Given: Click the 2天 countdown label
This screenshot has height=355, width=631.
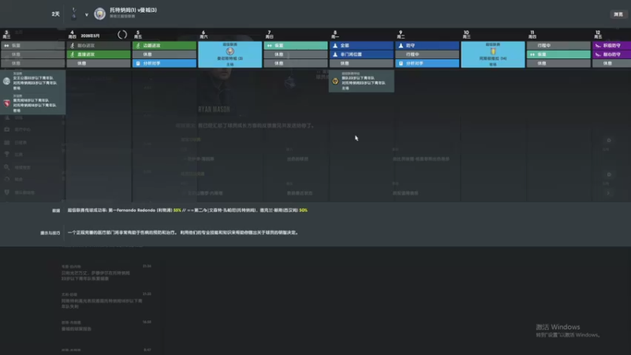Looking at the screenshot, I should click(55, 14).
